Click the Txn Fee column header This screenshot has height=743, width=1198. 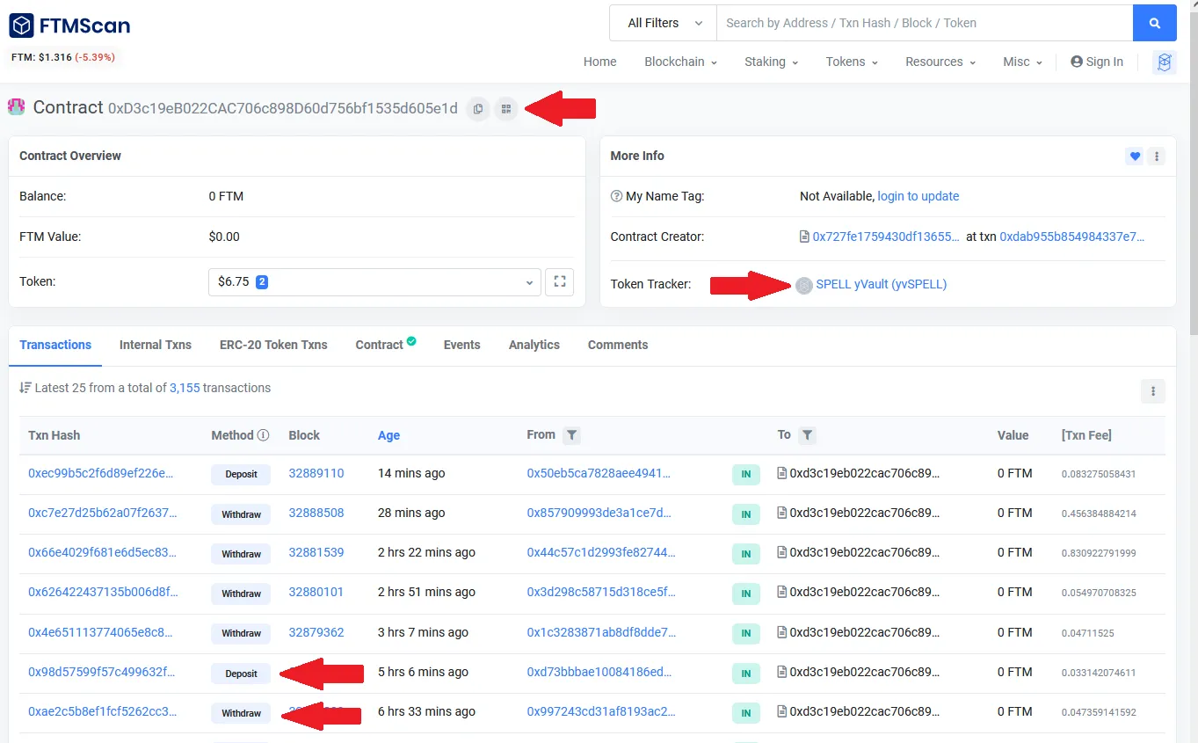tap(1086, 435)
